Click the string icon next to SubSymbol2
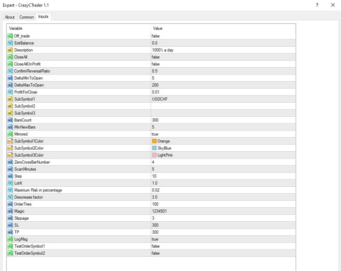 (10, 106)
